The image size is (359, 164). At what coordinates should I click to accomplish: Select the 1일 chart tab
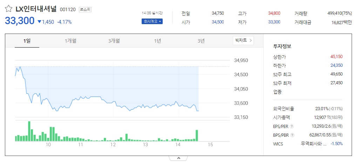27,41
